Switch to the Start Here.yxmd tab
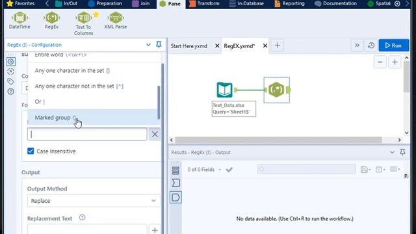 pyautogui.click(x=189, y=46)
